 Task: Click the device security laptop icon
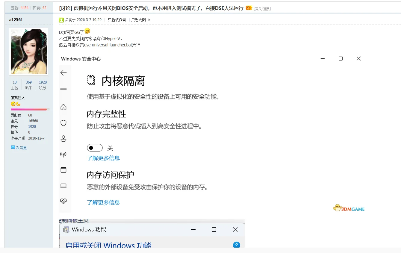pos(63,186)
